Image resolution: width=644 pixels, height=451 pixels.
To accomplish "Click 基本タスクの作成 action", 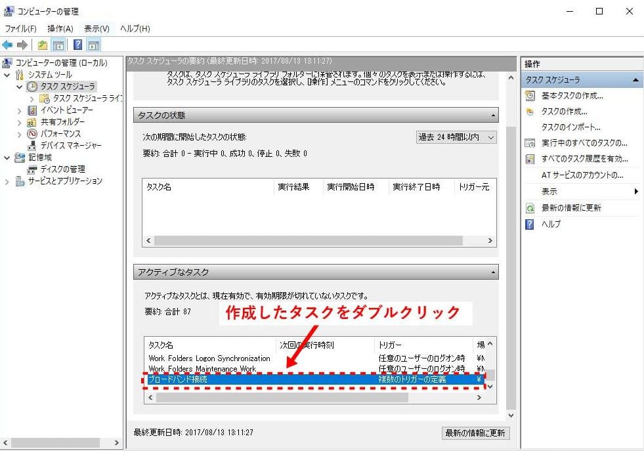I will tap(572, 96).
